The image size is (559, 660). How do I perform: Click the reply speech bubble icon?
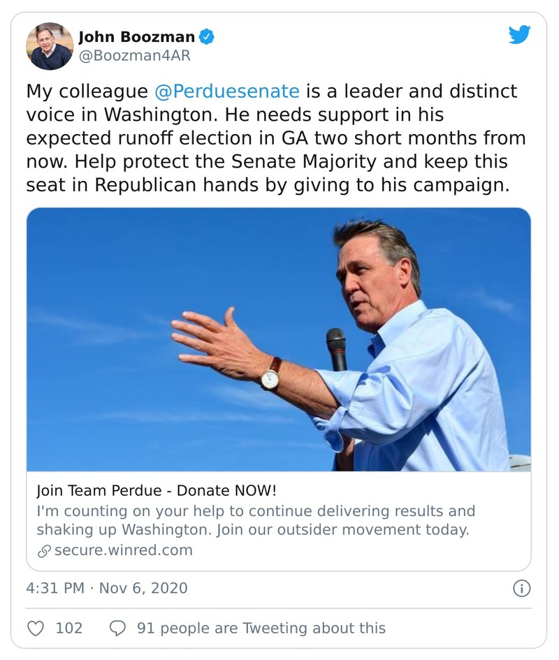point(117,628)
